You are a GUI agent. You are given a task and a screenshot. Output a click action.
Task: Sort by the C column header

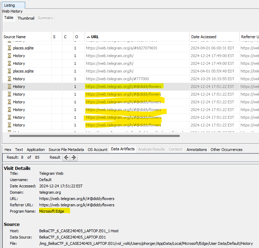(x=68, y=37)
